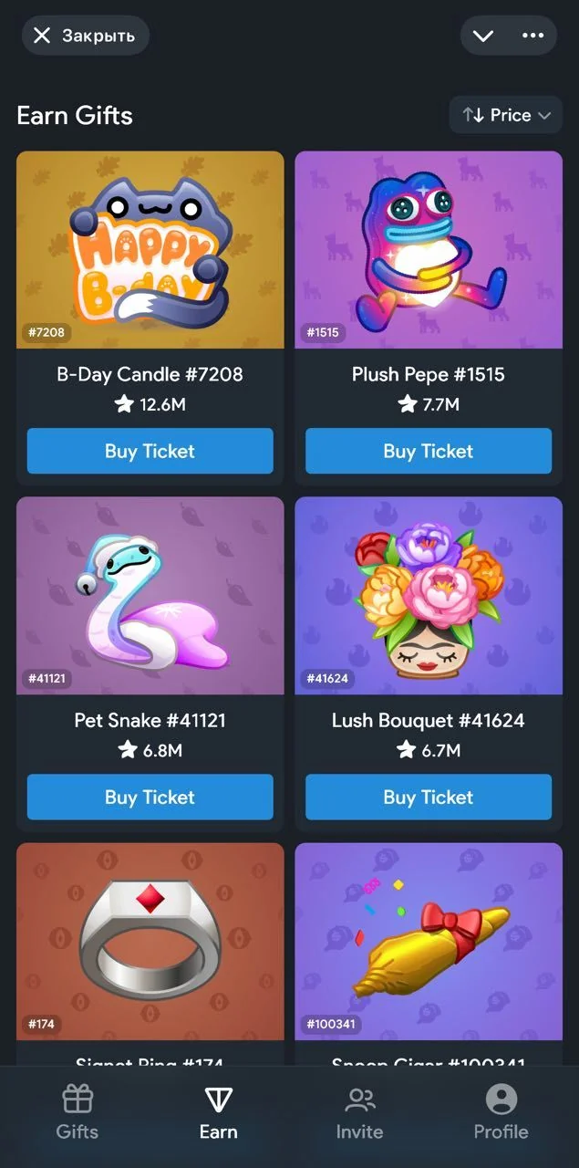Expand the Price sort dropdown
The image size is (579, 1168).
coord(506,115)
